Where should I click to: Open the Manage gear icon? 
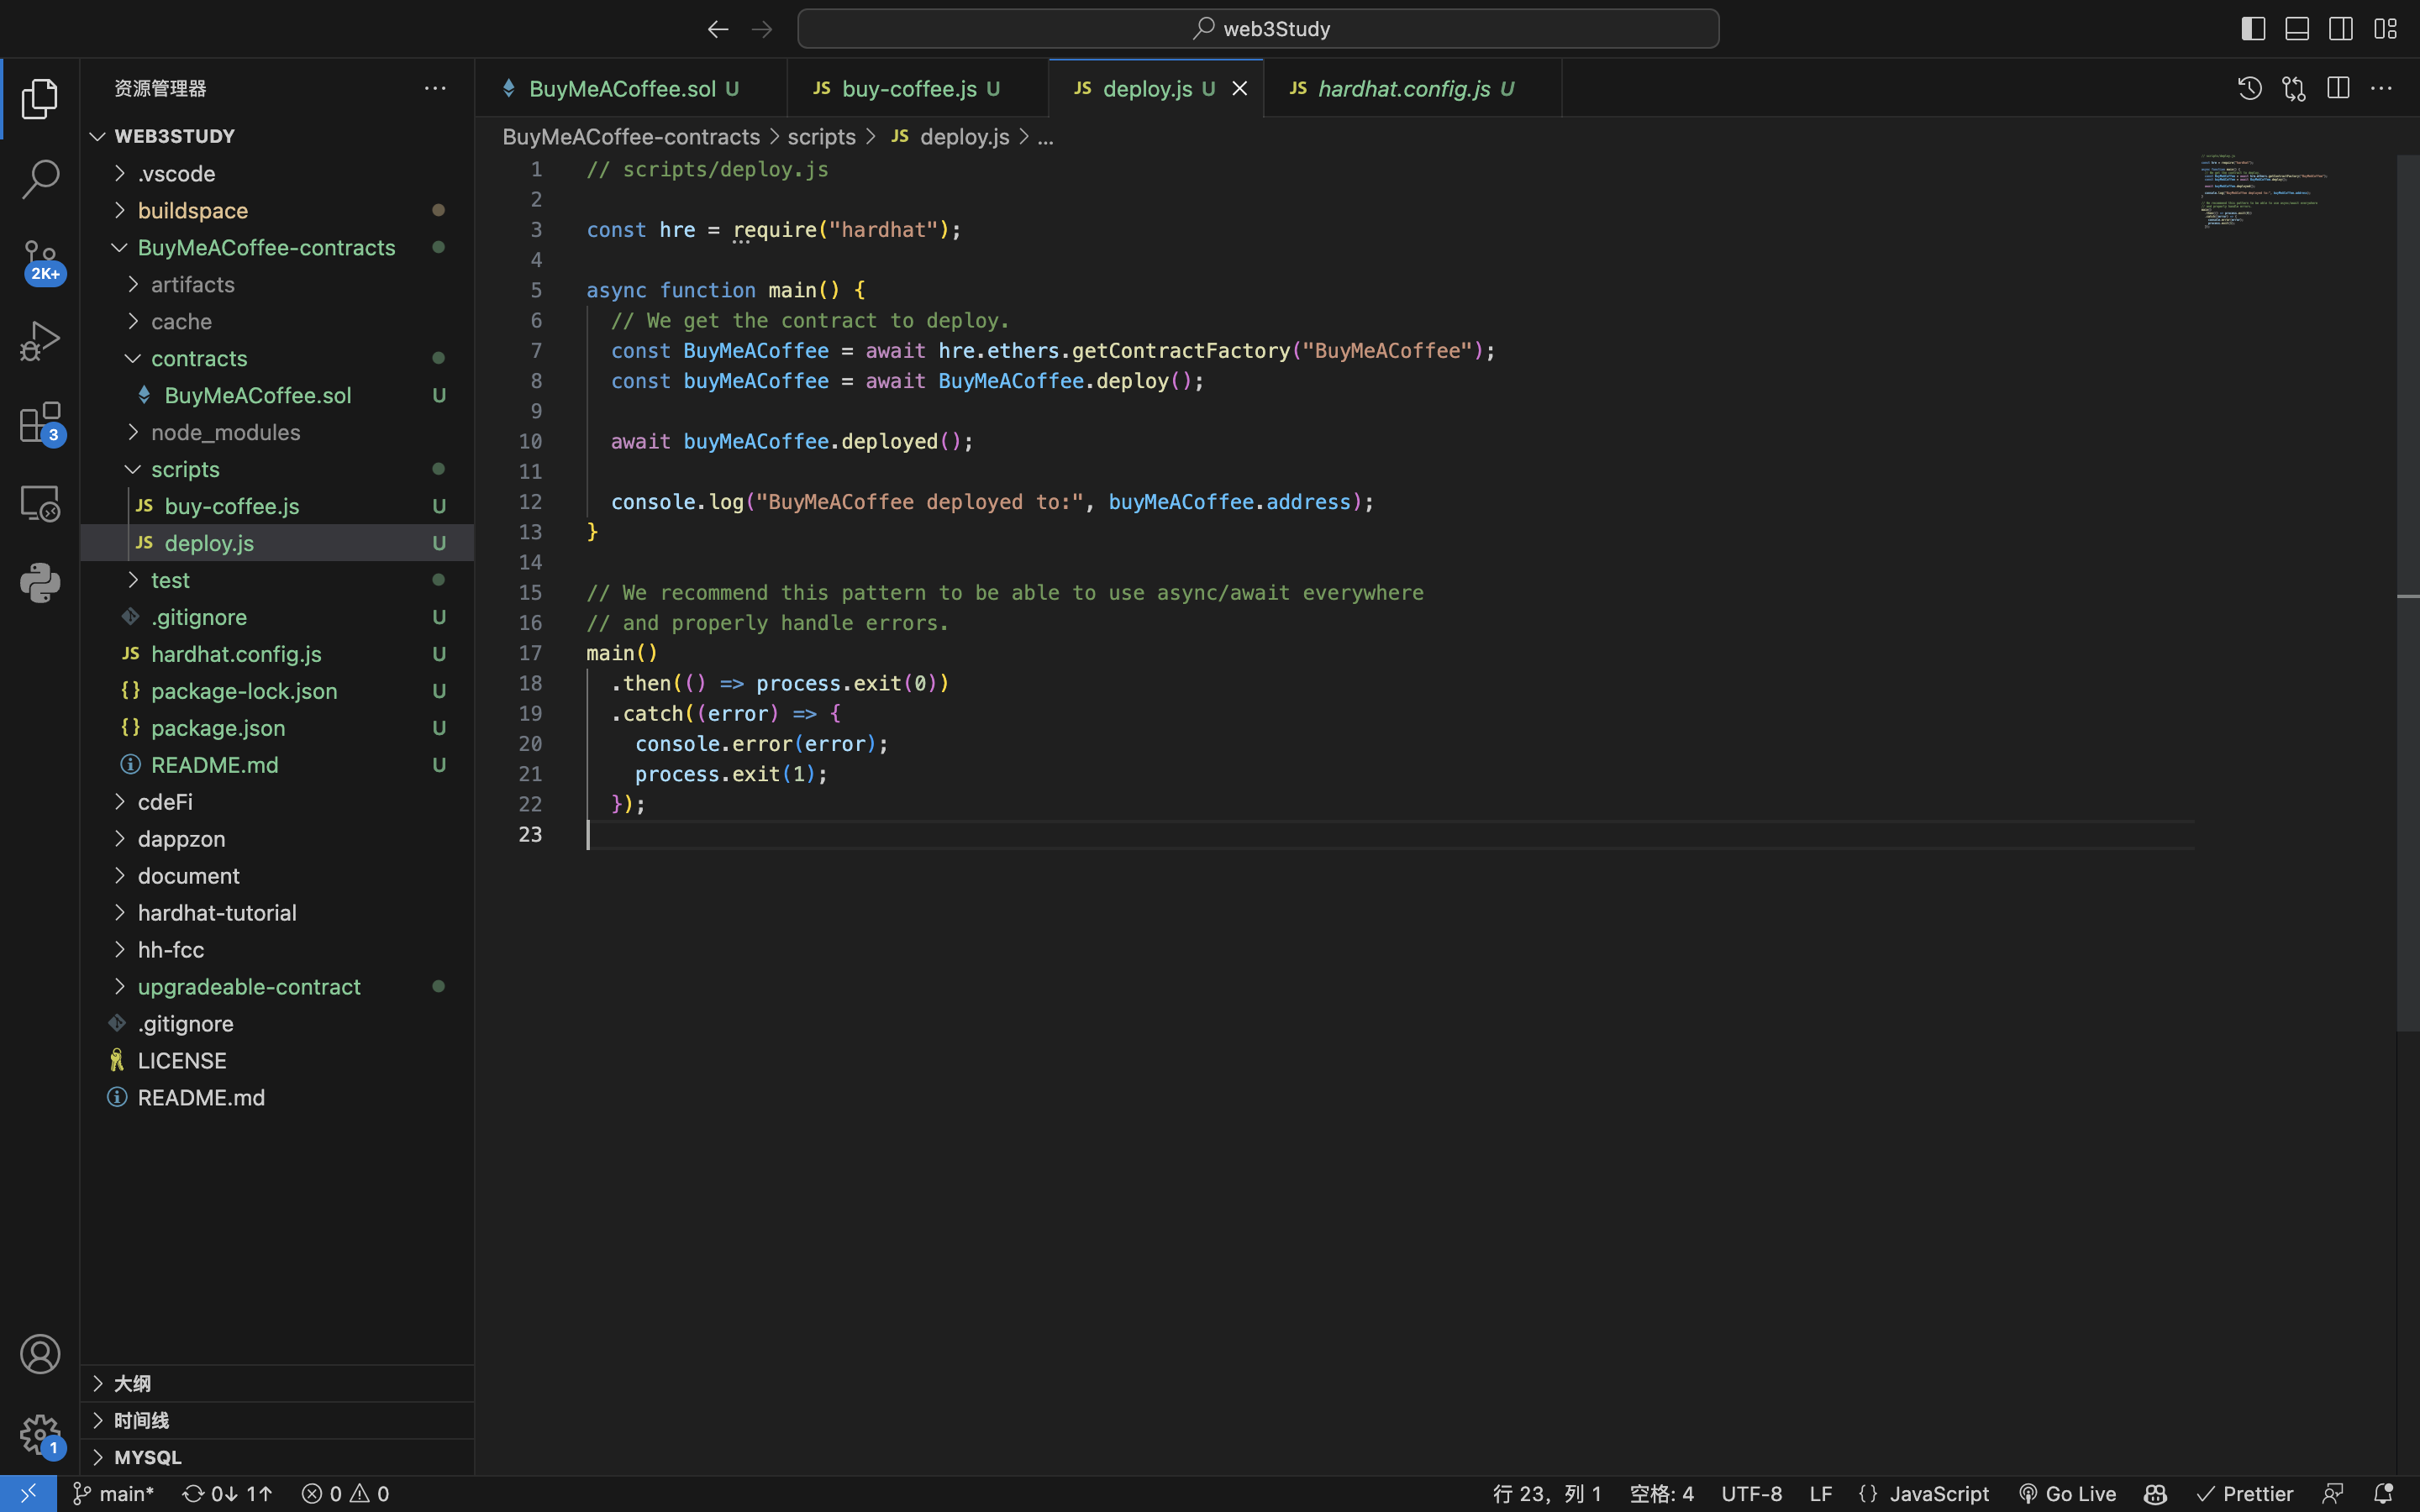[40, 1435]
